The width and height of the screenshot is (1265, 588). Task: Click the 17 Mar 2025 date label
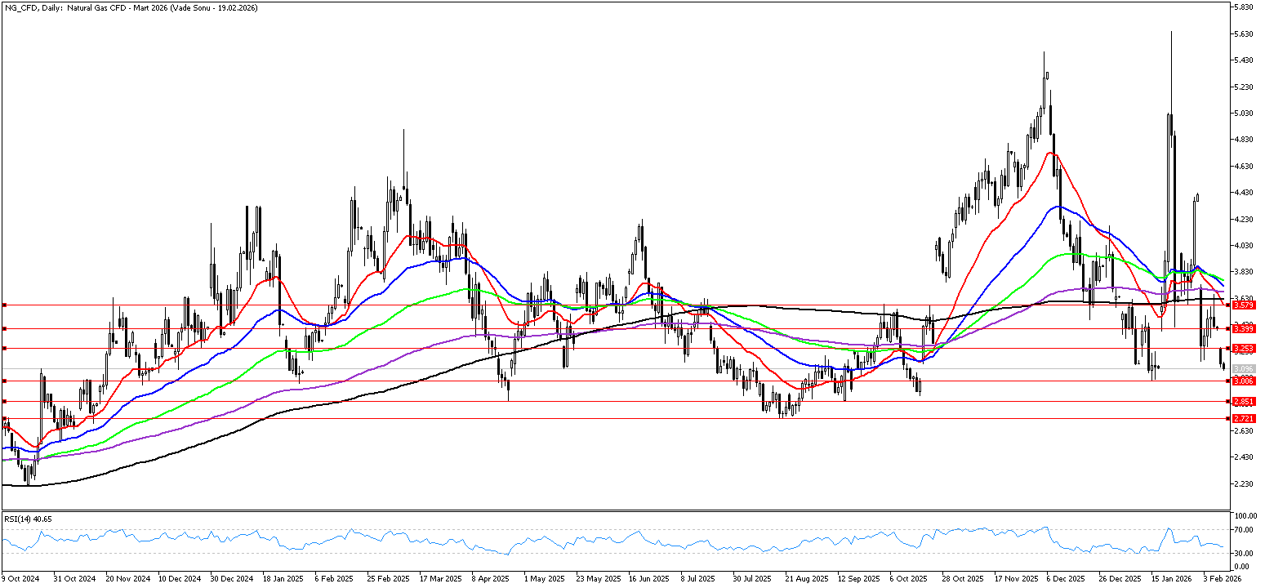coord(440,579)
